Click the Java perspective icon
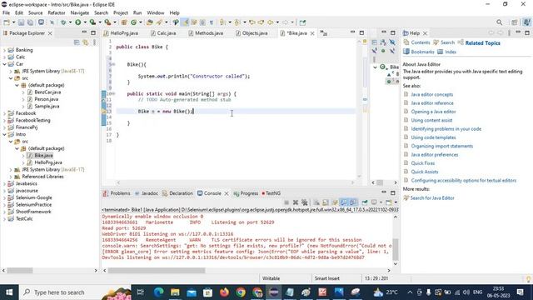Viewport: 533px width, 300px height. (526, 22)
